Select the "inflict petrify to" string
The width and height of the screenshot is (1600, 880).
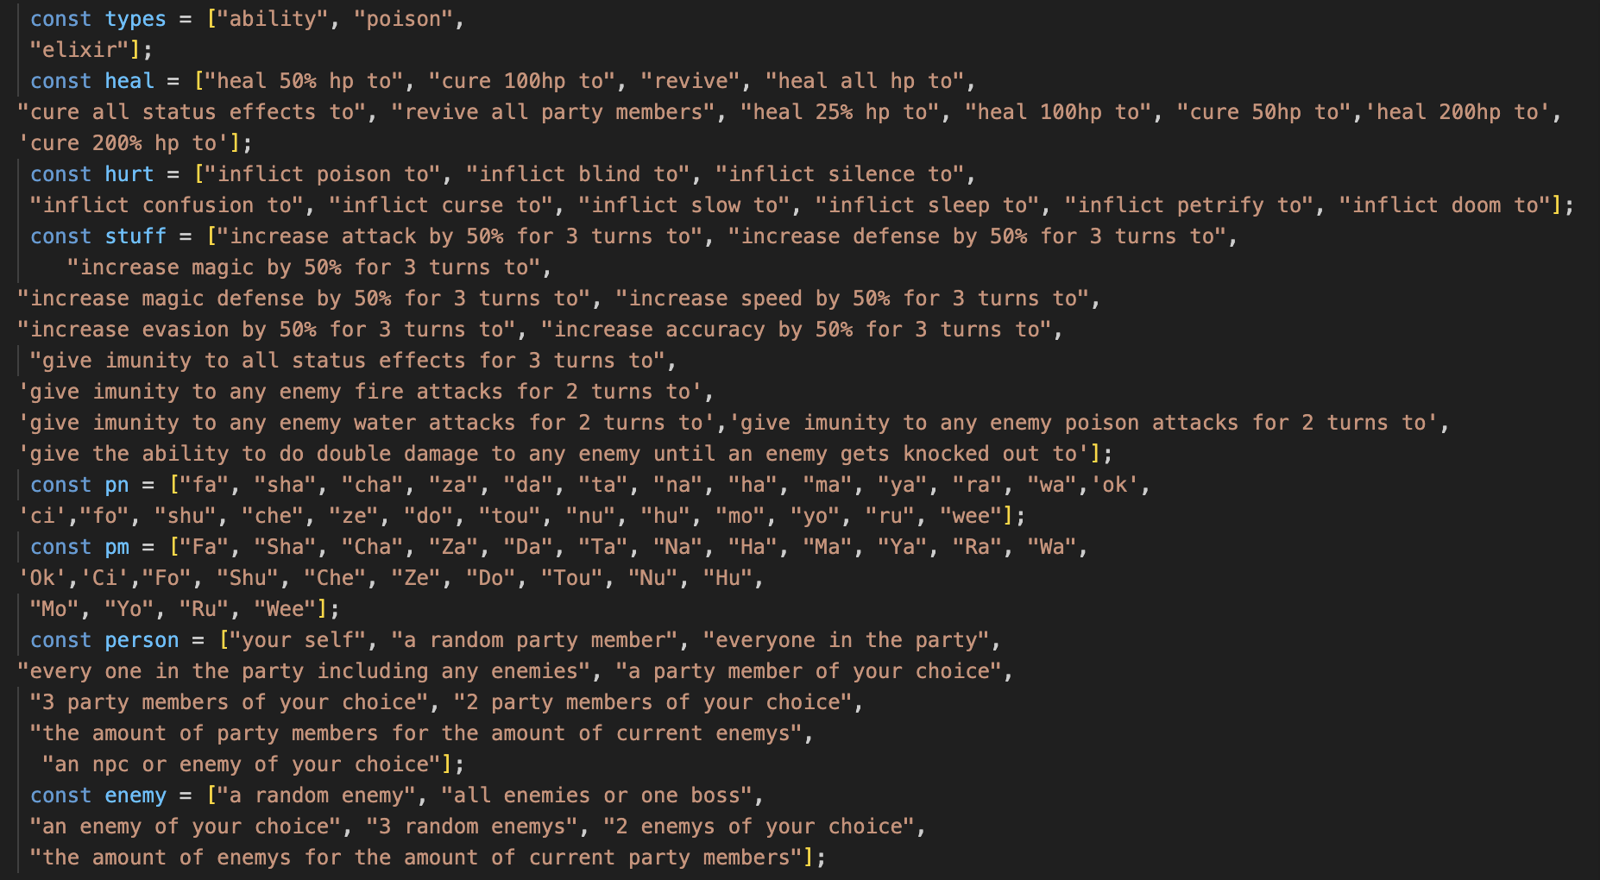click(1190, 205)
